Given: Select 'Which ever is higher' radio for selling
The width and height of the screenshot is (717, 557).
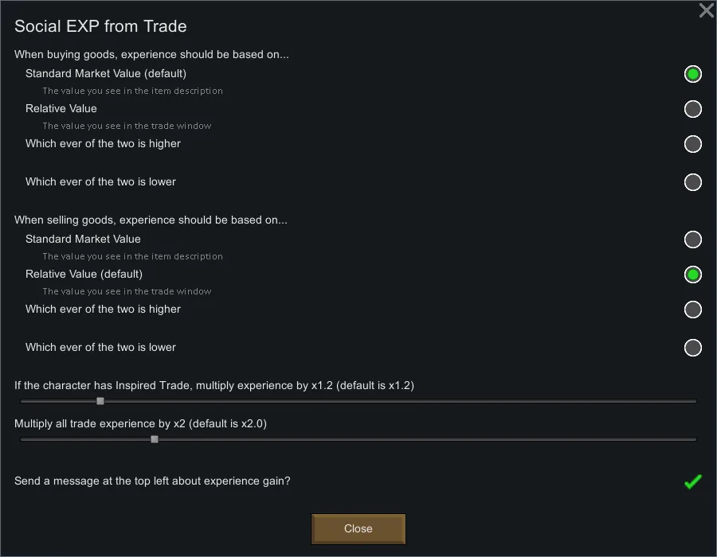Looking at the screenshot, I should click(x=692, y=310).
